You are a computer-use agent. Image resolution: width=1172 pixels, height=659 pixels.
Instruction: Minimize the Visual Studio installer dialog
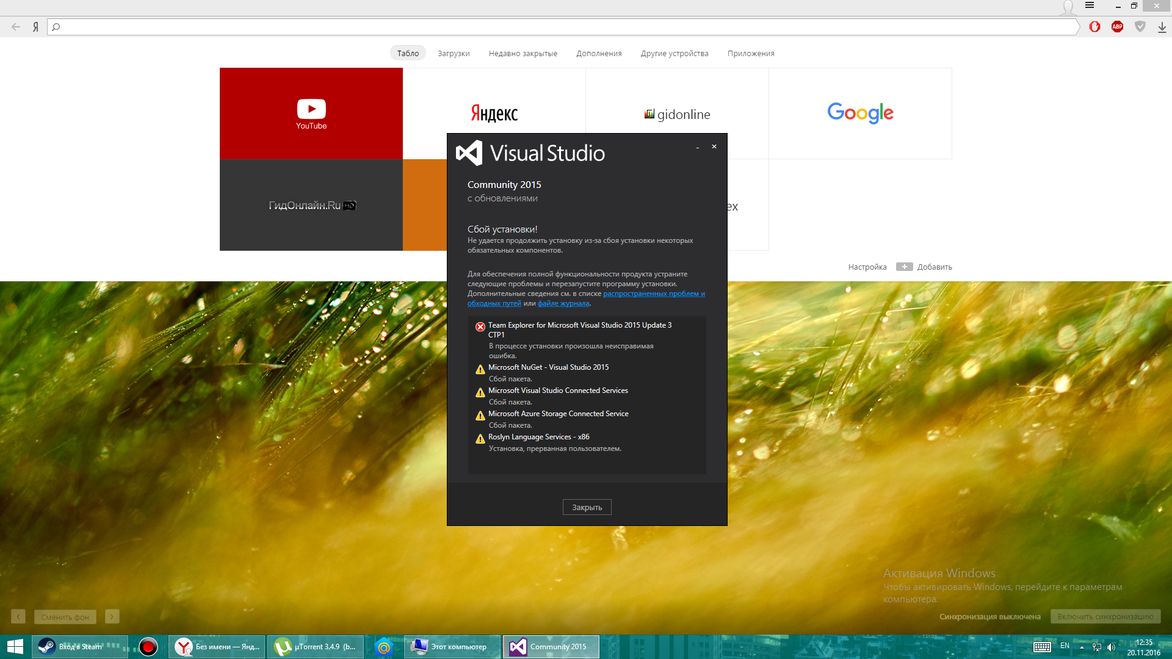698,147
